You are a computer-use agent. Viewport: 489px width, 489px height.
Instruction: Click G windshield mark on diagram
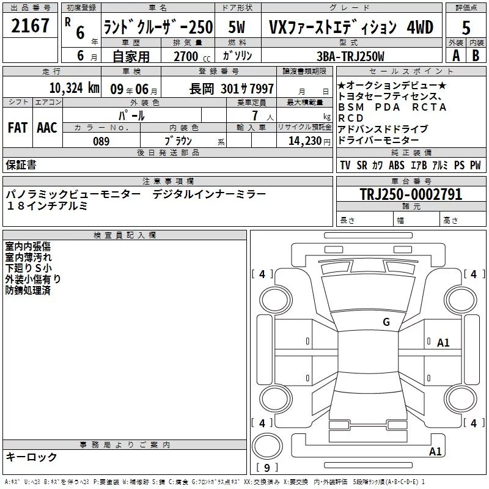point(386,322)
